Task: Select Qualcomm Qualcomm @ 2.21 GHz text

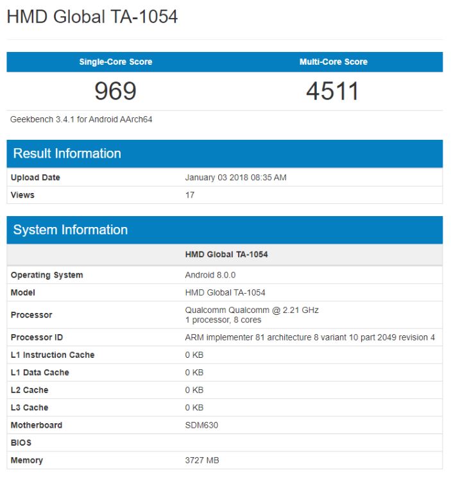Action: click(251, 310)
